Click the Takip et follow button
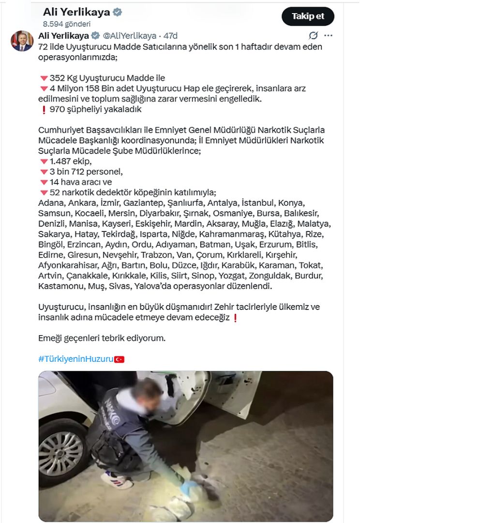This screenshot has width=479, height=523. [308, 16]
